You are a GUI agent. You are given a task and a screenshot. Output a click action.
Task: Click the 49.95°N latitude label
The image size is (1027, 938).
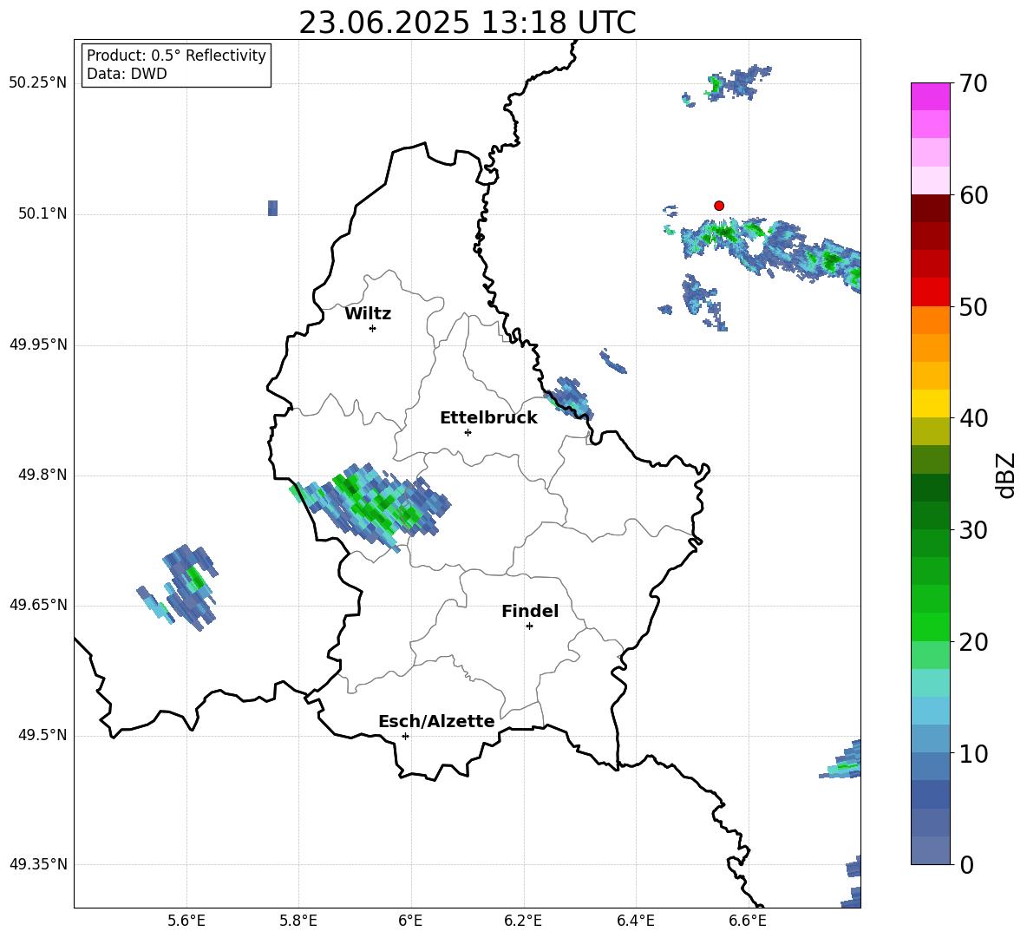click(38, 344)
